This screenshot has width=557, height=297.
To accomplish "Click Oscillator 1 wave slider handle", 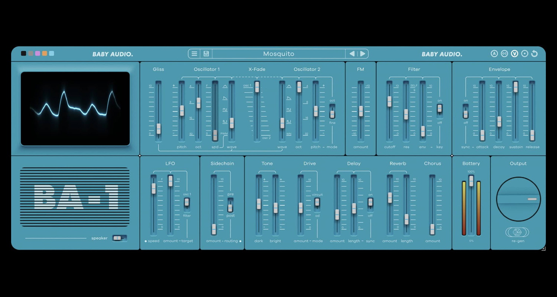I will (x=232, y=123).
